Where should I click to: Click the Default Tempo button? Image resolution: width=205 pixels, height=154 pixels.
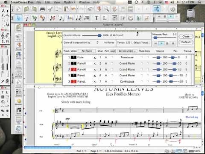141,42
